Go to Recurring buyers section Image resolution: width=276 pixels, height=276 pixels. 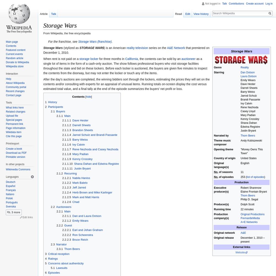point(70,173)
